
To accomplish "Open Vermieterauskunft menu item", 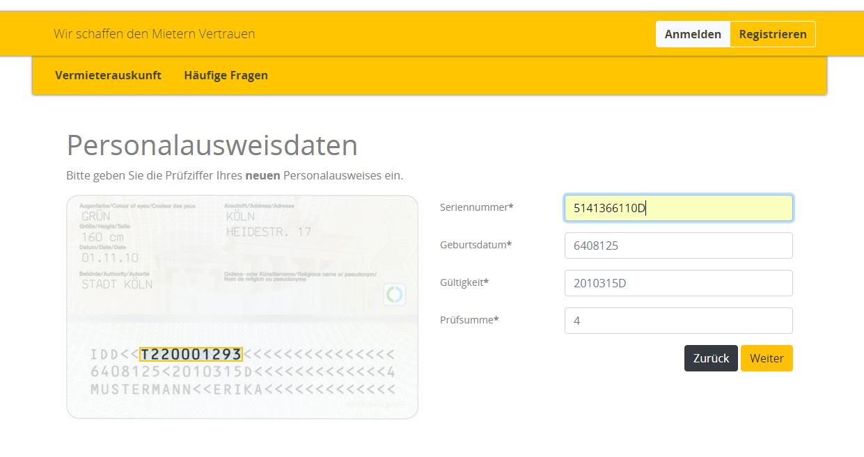I will [108, 75].
